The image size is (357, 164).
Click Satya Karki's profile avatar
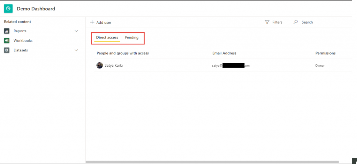tap(100, 65)
